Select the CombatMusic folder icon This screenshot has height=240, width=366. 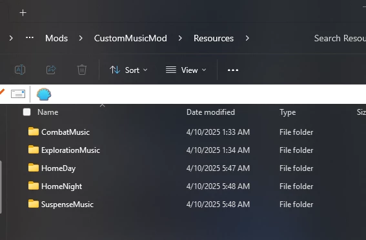[34, 132]
